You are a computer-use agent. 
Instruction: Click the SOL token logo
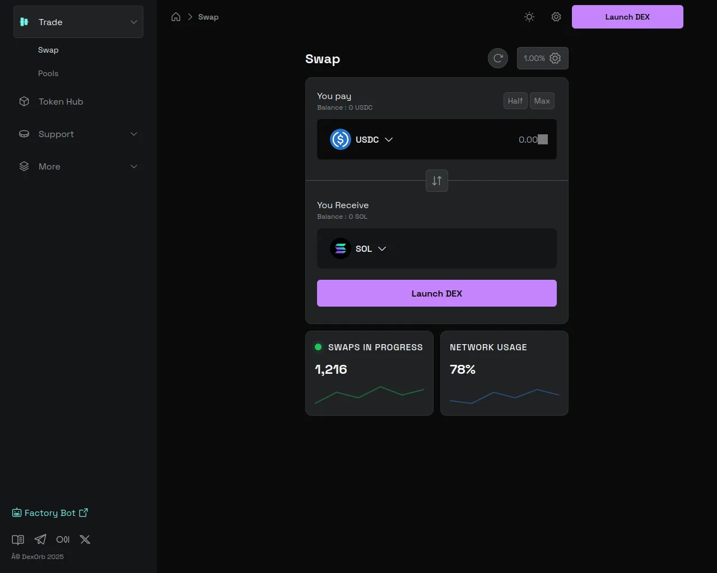[x=341, y=248]
